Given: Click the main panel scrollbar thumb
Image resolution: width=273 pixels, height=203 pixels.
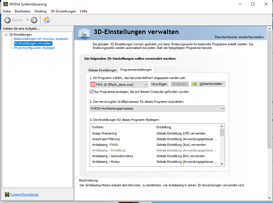Looking at the screenshot, I should pyautogui.click(x=270, y=90).
